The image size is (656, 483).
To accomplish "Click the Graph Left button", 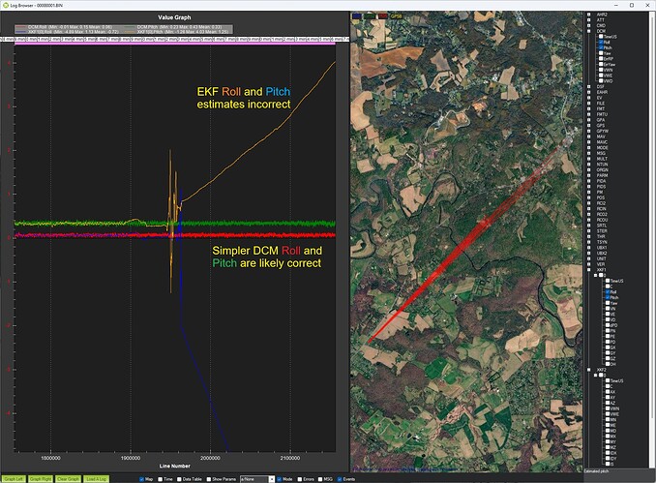I will pyautogui.click(x=14, y=479).
